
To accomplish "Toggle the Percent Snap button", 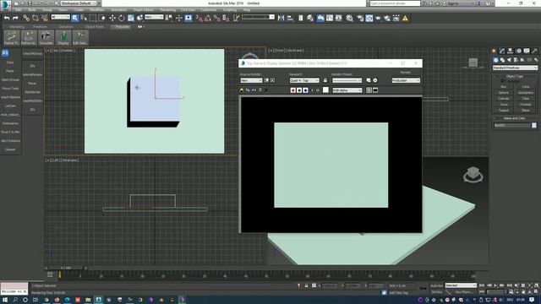I will (x=216, y=18).
